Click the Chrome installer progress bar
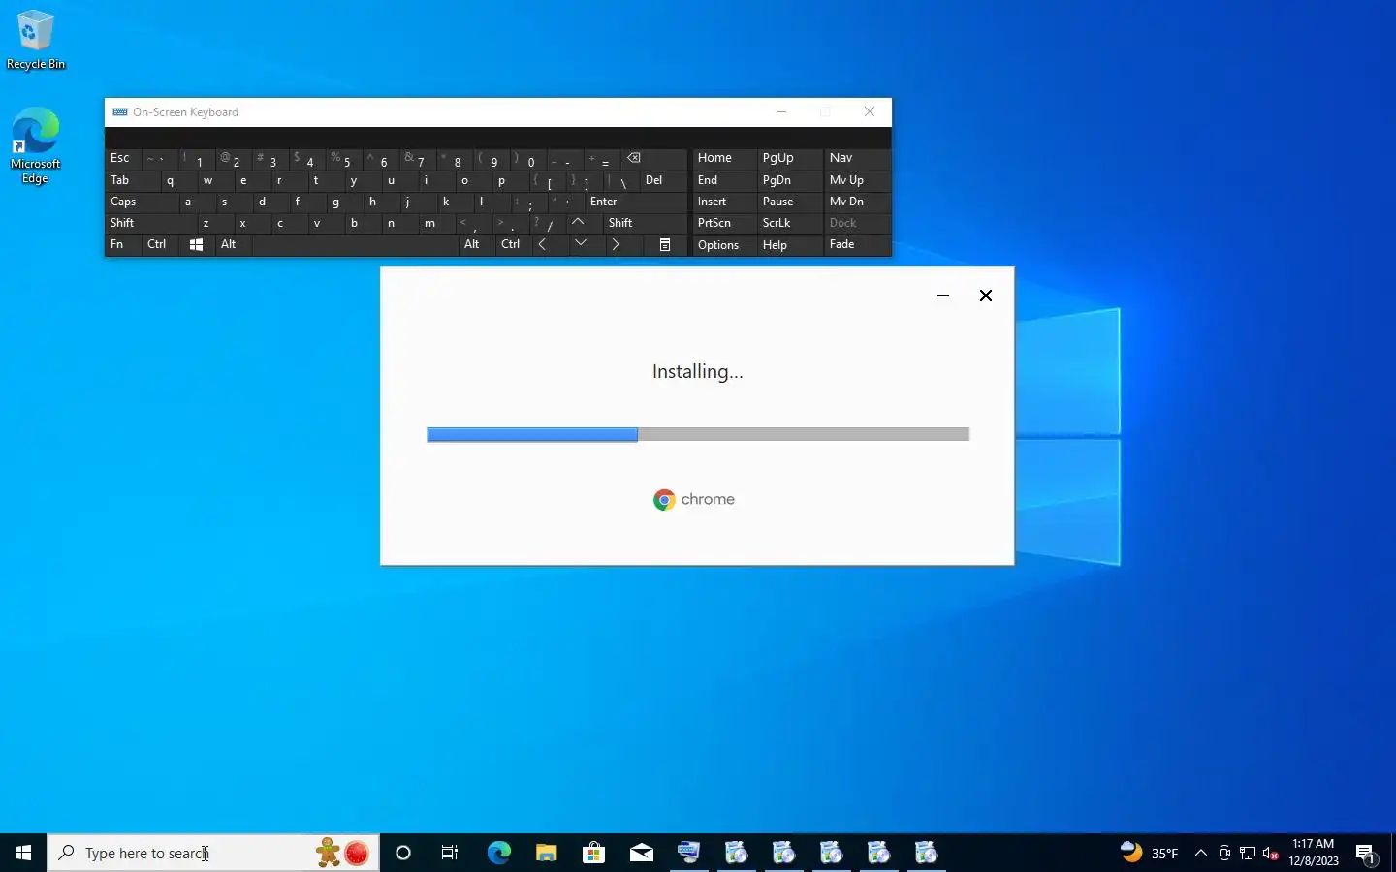The width and height of the screenshot is (1396, 872). [698, 434]
